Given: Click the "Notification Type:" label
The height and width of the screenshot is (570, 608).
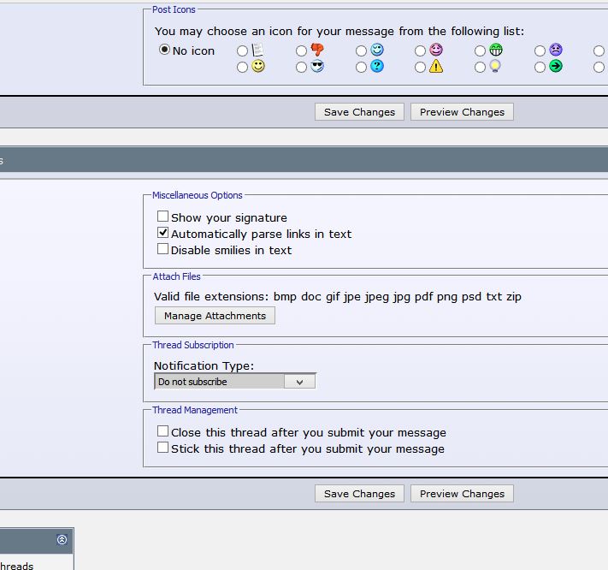Looking at the screenshot, I should [204, 366].
